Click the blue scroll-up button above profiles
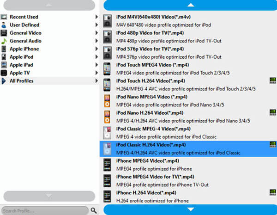The width and height of the screenshot is (277, 215). pyautogui.click(x=190, y=5)
